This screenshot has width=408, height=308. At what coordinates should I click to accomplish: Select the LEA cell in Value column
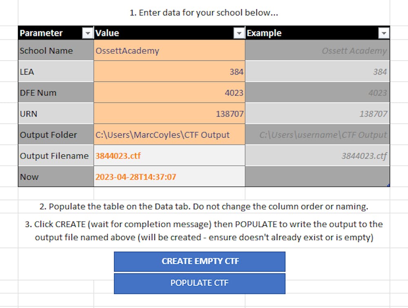[169, 72]
